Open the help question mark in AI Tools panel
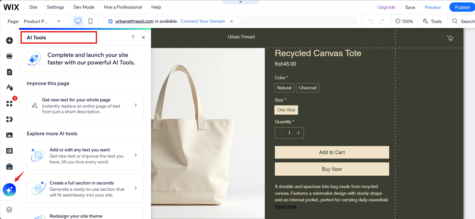 [133, 37]
